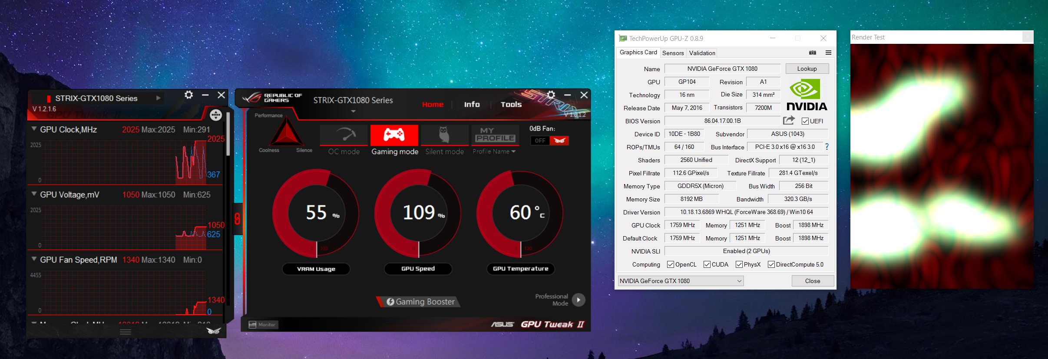Open the Profile Name dropdown
1048x359 pixels.
point(494,152)
